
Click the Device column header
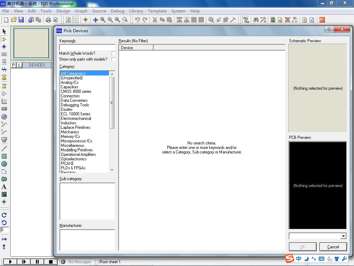(136, 48)
